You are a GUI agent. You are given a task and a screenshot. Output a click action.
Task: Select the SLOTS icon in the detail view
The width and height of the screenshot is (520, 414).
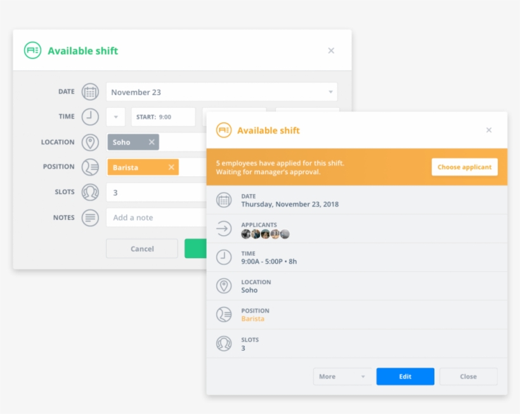pos(224,343)
